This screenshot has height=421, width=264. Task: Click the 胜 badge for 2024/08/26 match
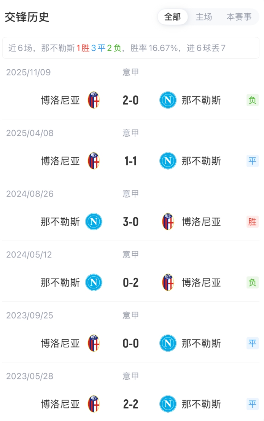point(252,222)
